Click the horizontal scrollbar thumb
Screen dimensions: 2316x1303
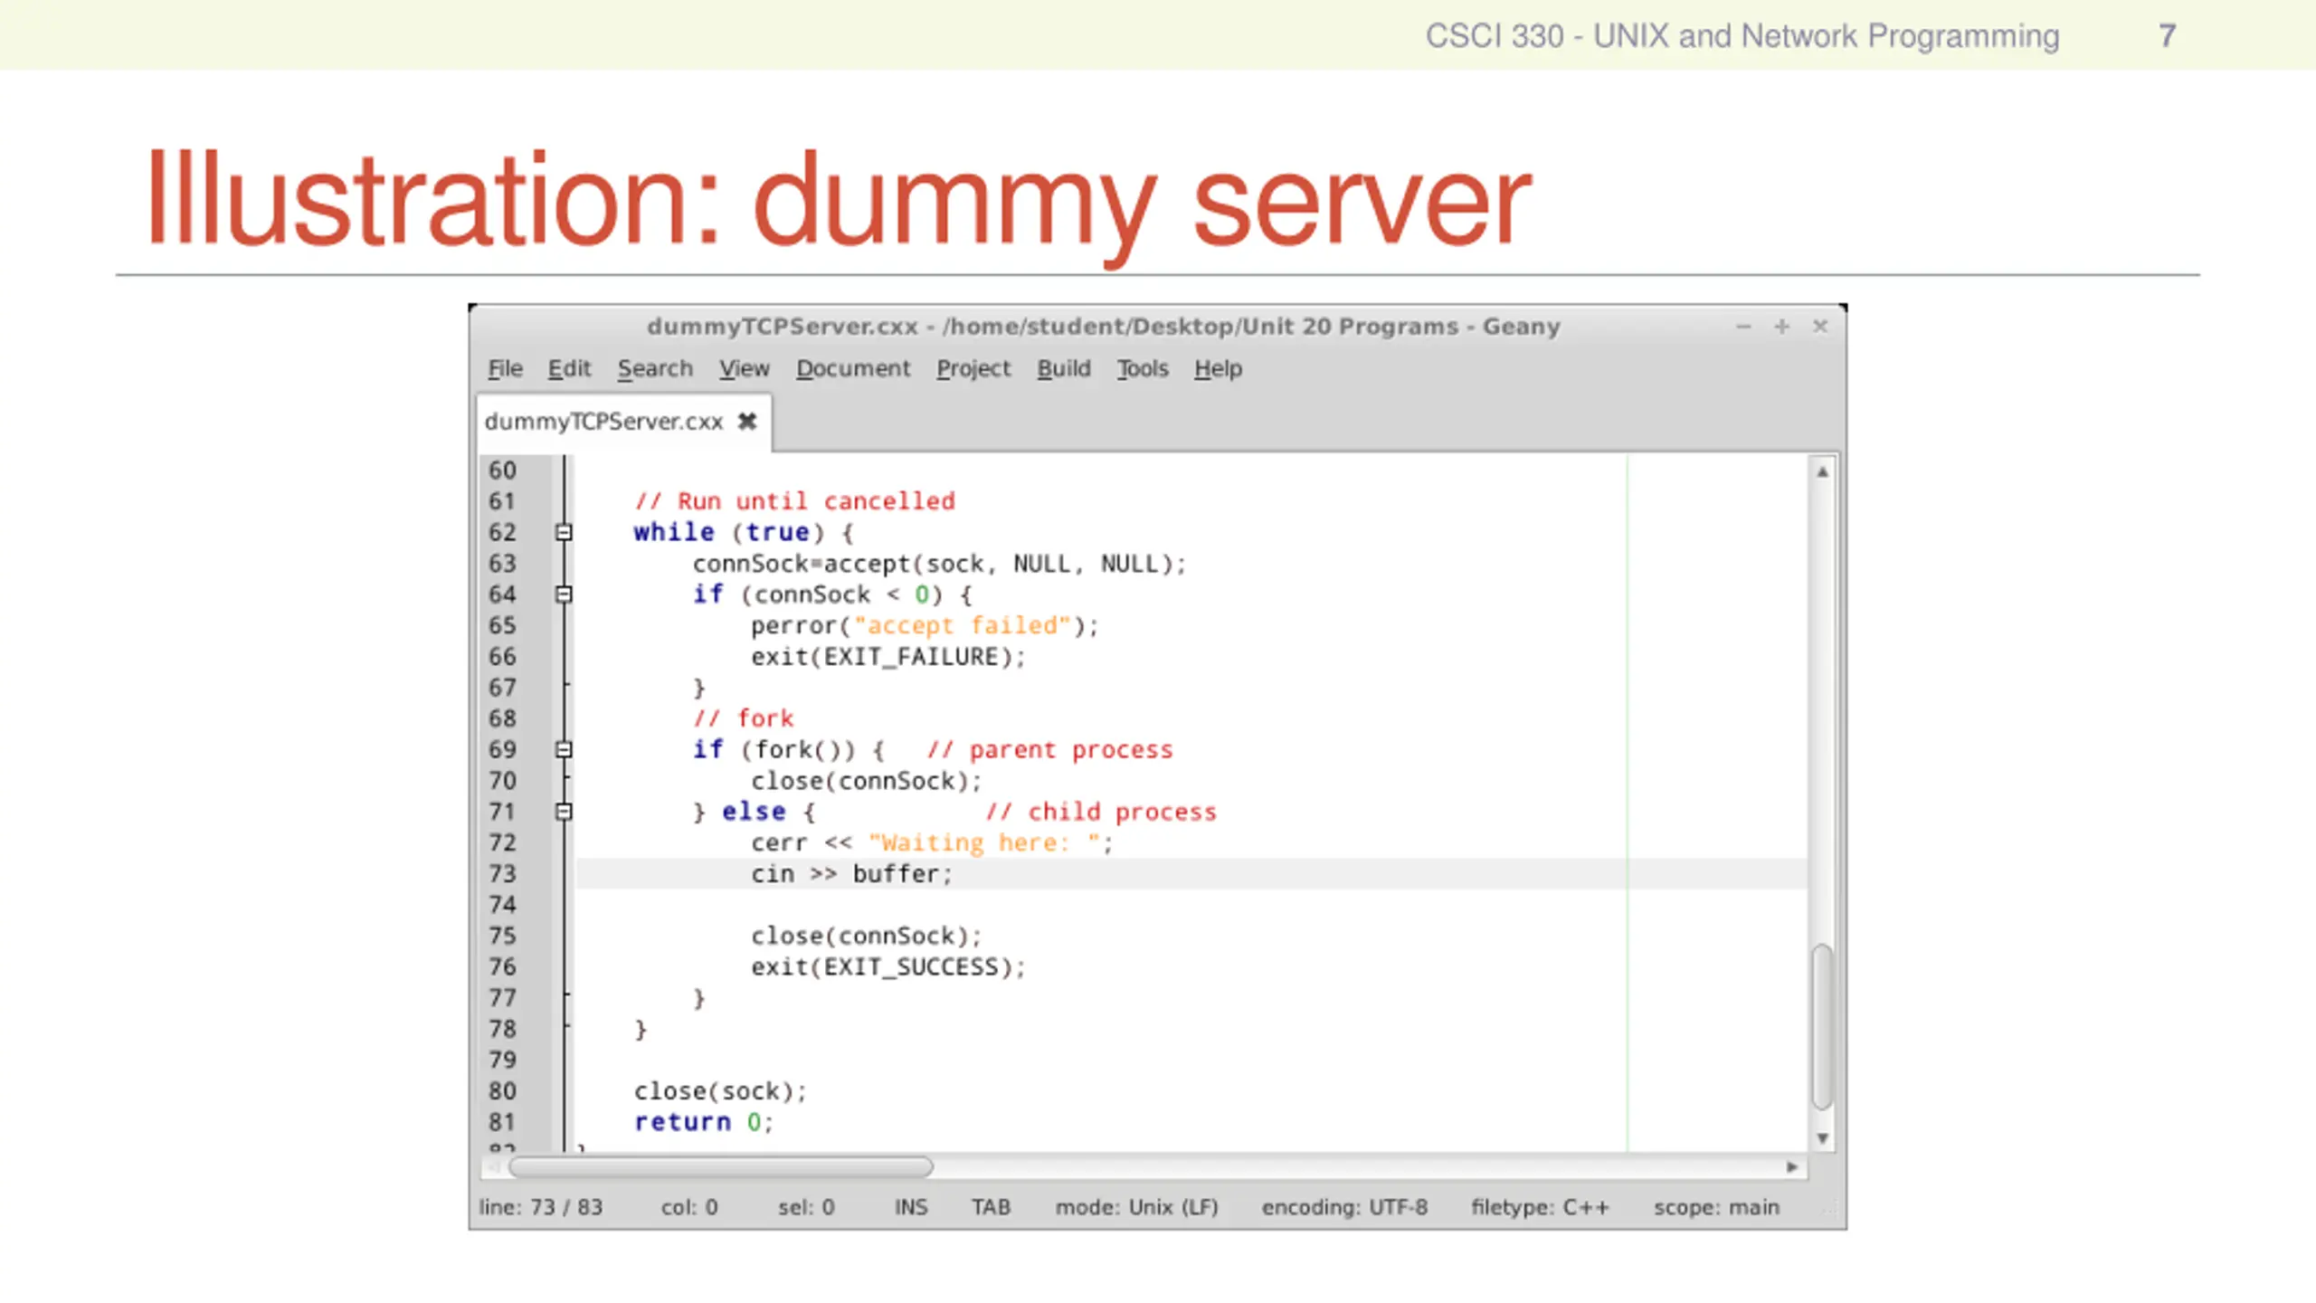[x=720, y=1167]
